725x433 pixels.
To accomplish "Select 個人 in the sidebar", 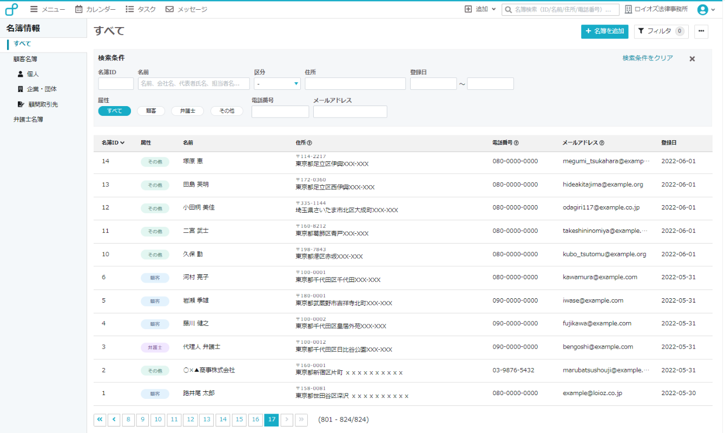I will (x=28, y=74).
